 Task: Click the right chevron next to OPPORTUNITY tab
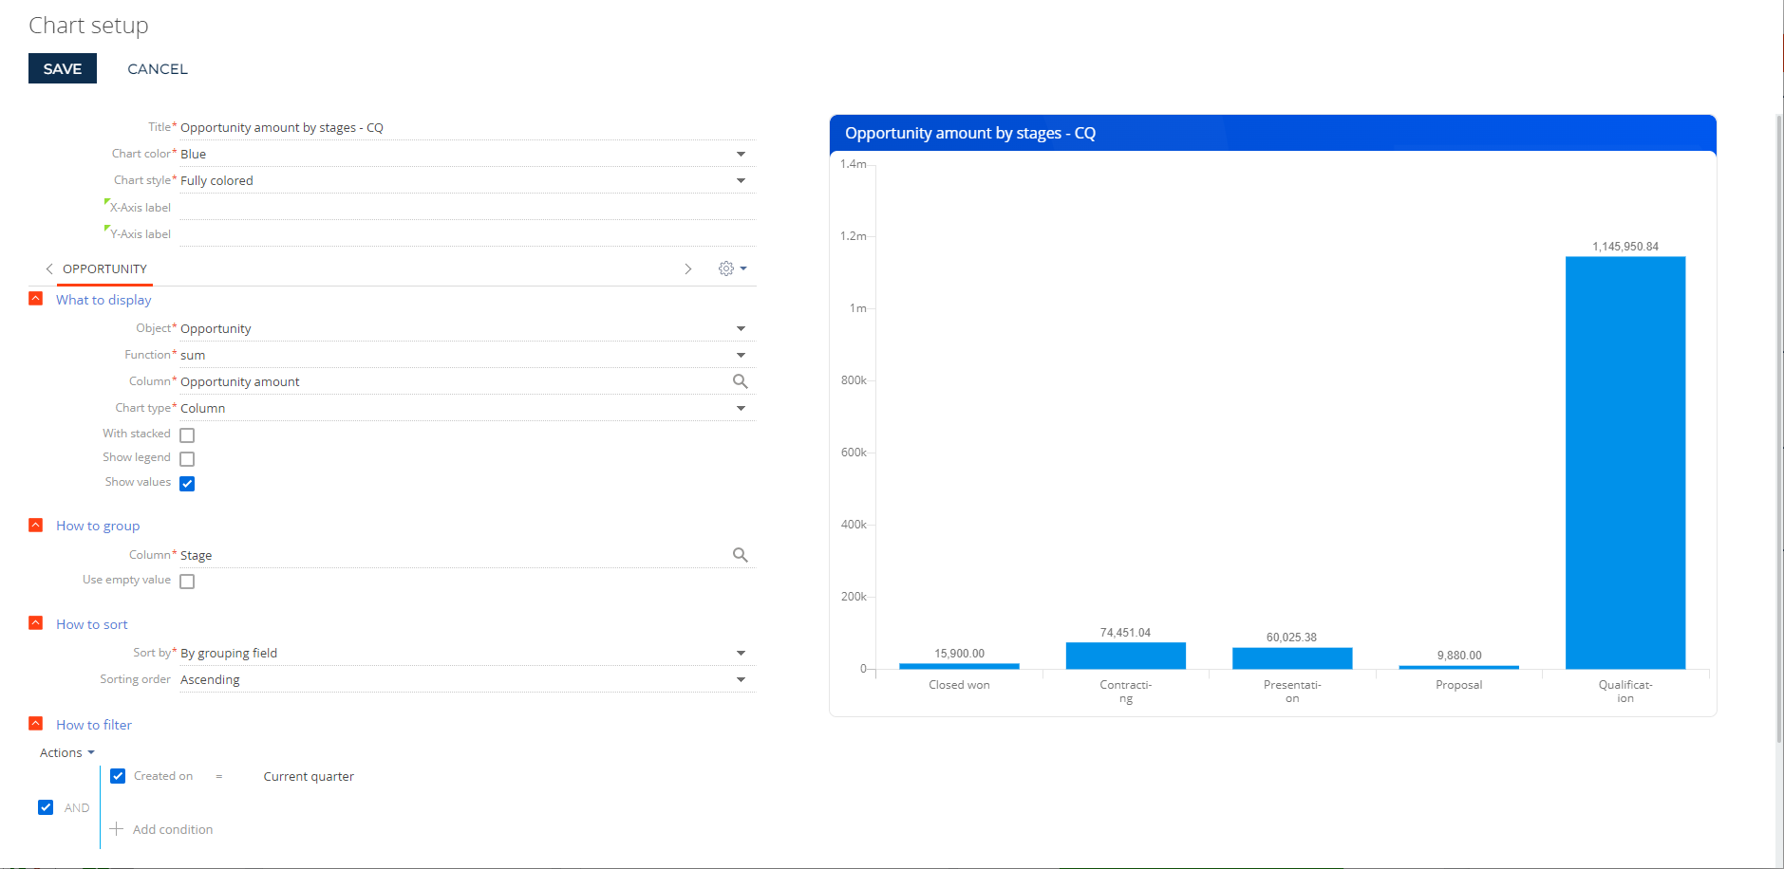click(688, 268)
